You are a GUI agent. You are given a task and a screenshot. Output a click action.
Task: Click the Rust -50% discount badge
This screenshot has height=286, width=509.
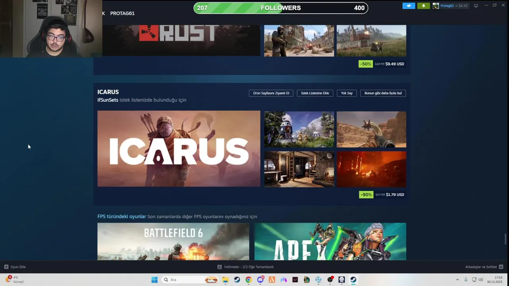pos(365,64)
